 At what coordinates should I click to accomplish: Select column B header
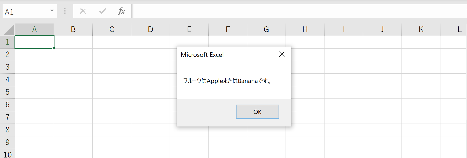(73, 29)
